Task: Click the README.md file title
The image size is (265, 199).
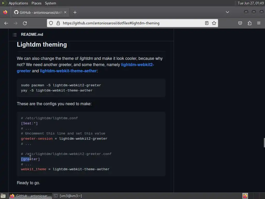Action: [x=32, y=34]
